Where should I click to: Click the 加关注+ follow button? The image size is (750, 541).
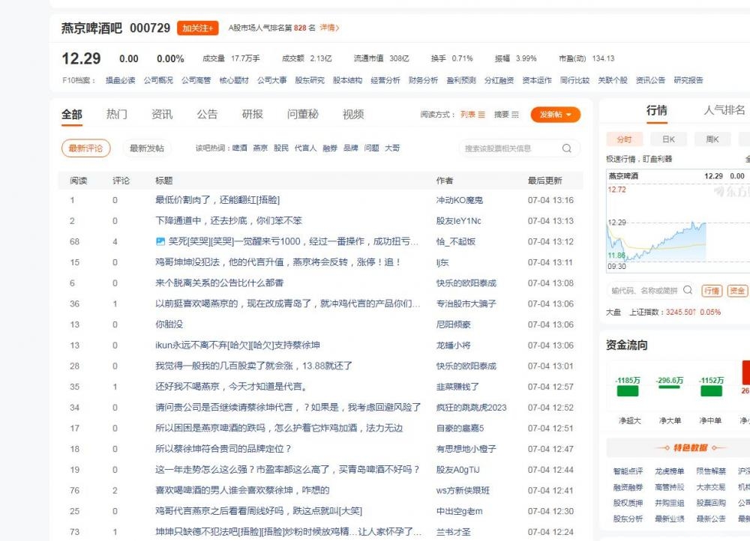click(197, 28)
